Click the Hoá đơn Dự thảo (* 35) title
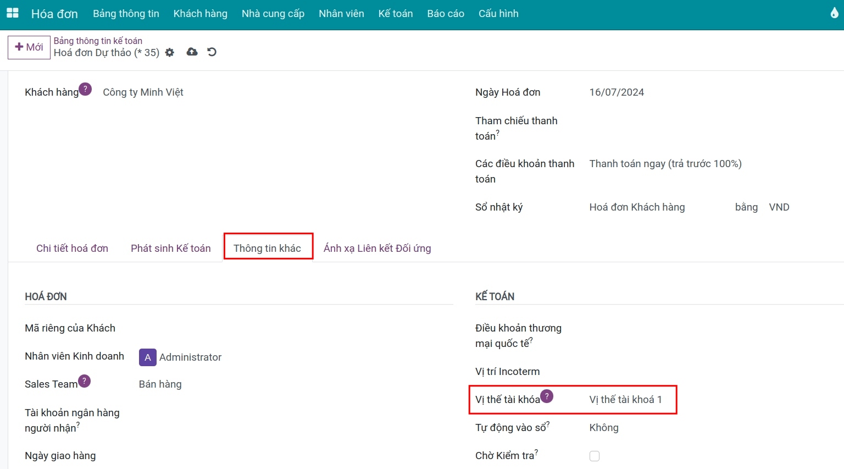Image resolution: width=844 pixels, height=469 pixels. [107, 53]
